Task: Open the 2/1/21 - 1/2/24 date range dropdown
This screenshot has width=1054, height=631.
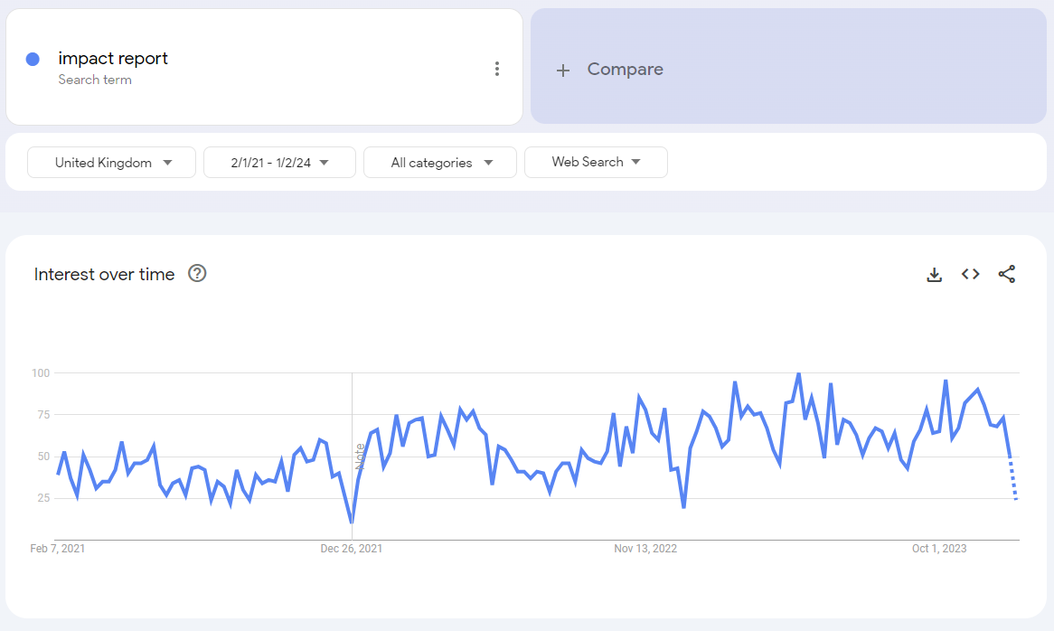Action: pos(279,163)
